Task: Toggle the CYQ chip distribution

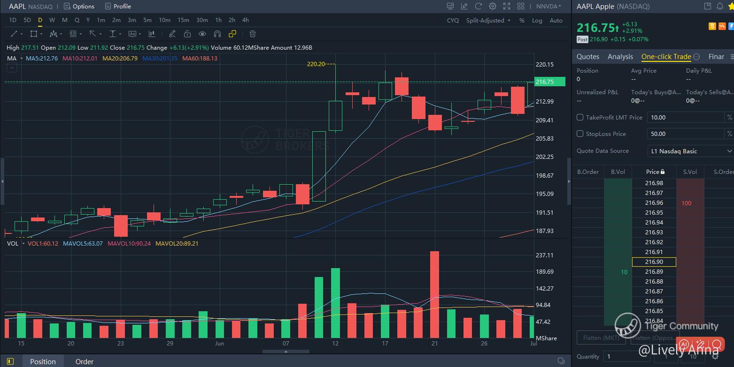Action: point(453,21)
